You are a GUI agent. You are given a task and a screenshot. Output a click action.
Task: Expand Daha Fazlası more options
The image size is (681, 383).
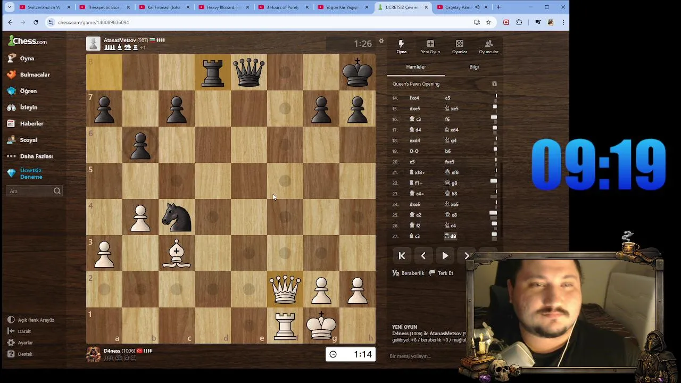[30, 156]
